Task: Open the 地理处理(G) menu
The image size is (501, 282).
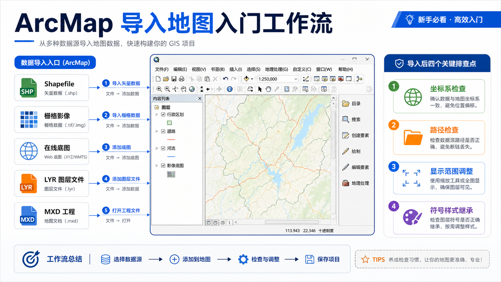Action: pos(276,69)
